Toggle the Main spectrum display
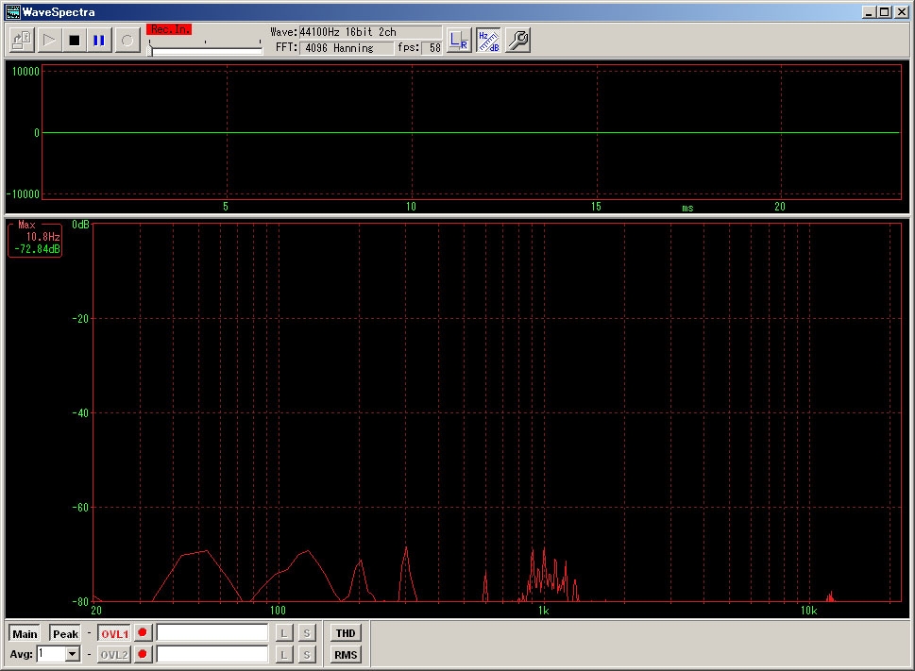Viewport: 915px width, 671px height. 25,634
